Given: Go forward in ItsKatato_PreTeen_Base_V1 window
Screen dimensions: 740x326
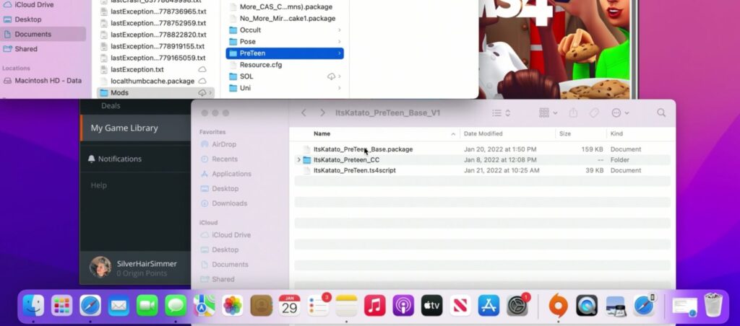Looking at the screenshot, I should pyautogui.click(x=322, y=113).
